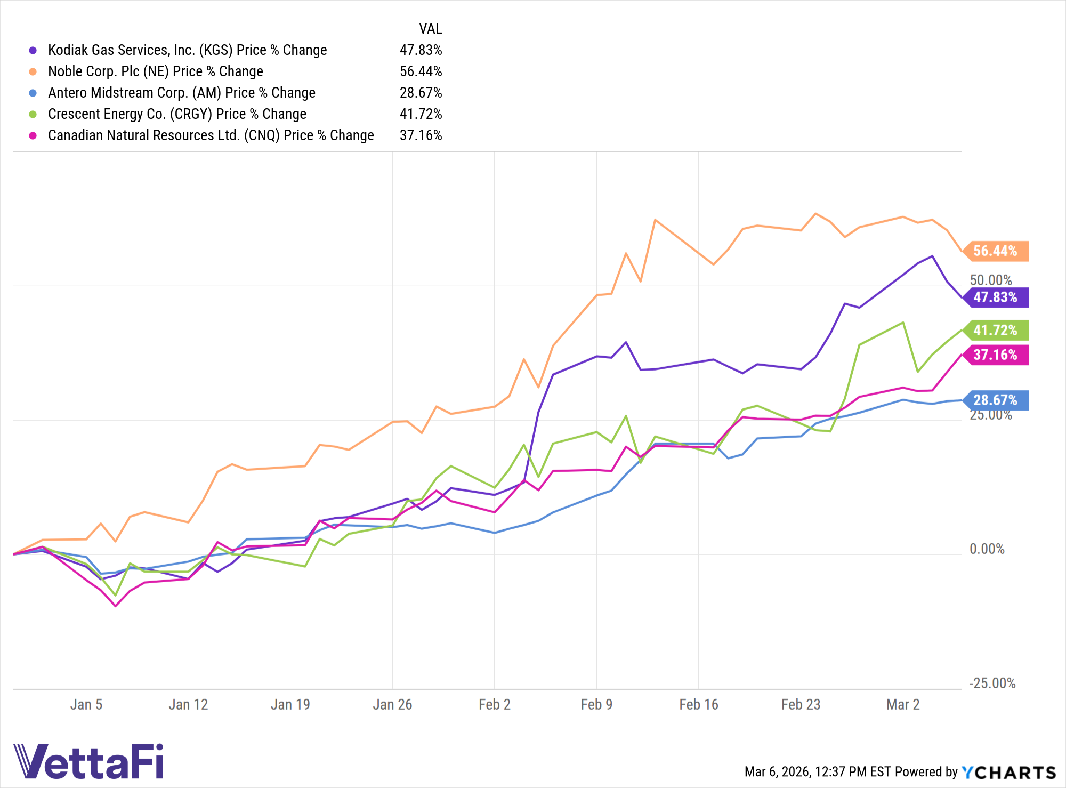Open the YCharts logo
This screenshot has height=788, width=1066.
coord(1009,773)
